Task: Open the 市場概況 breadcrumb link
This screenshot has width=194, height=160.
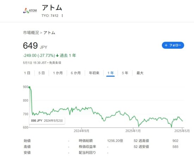Action: click(x=31, y=32)
